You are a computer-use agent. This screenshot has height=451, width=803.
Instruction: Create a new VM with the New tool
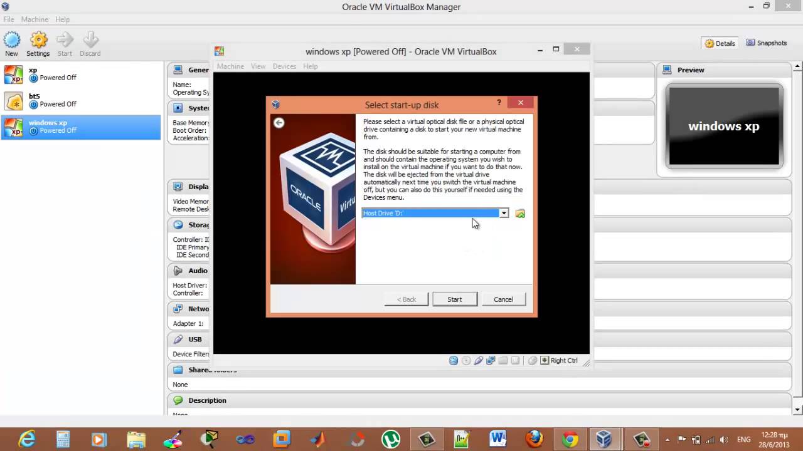click(x=11, y=44)
